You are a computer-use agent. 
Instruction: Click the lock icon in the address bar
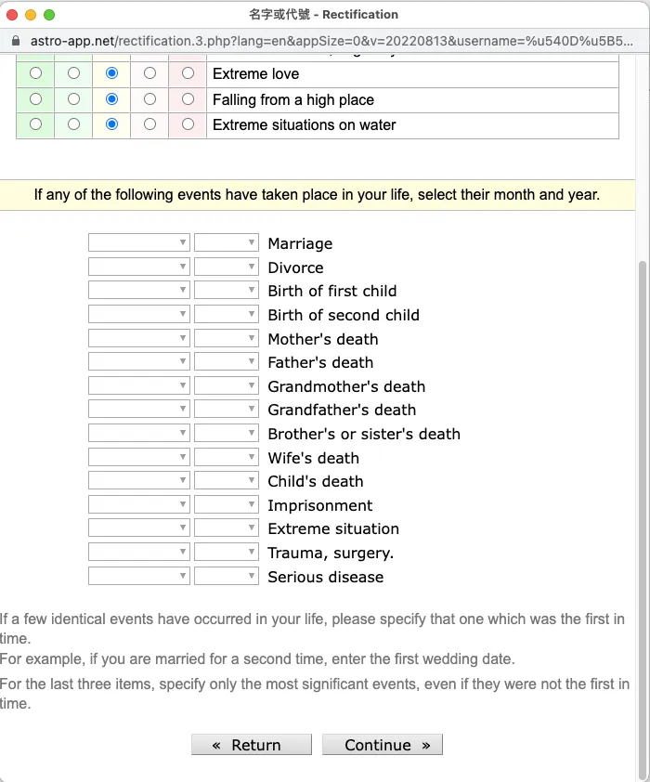click(16, 42)
